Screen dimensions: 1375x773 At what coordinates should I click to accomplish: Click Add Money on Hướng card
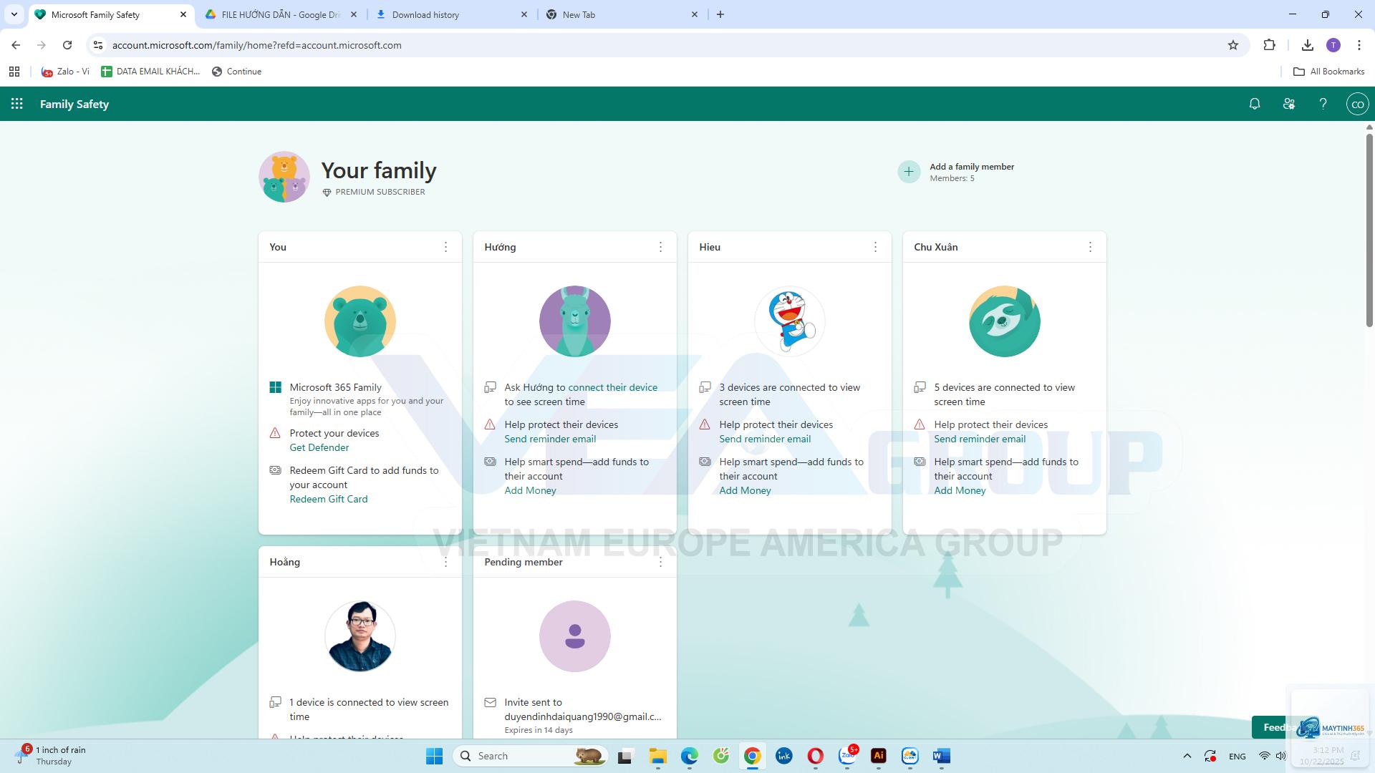coord(530,490)
